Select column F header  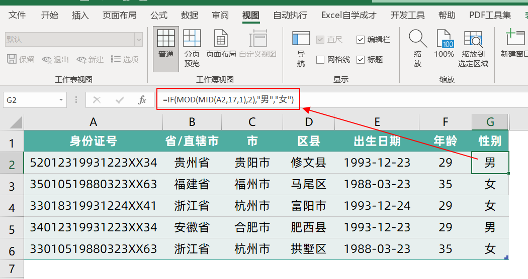tap(445, 121)
